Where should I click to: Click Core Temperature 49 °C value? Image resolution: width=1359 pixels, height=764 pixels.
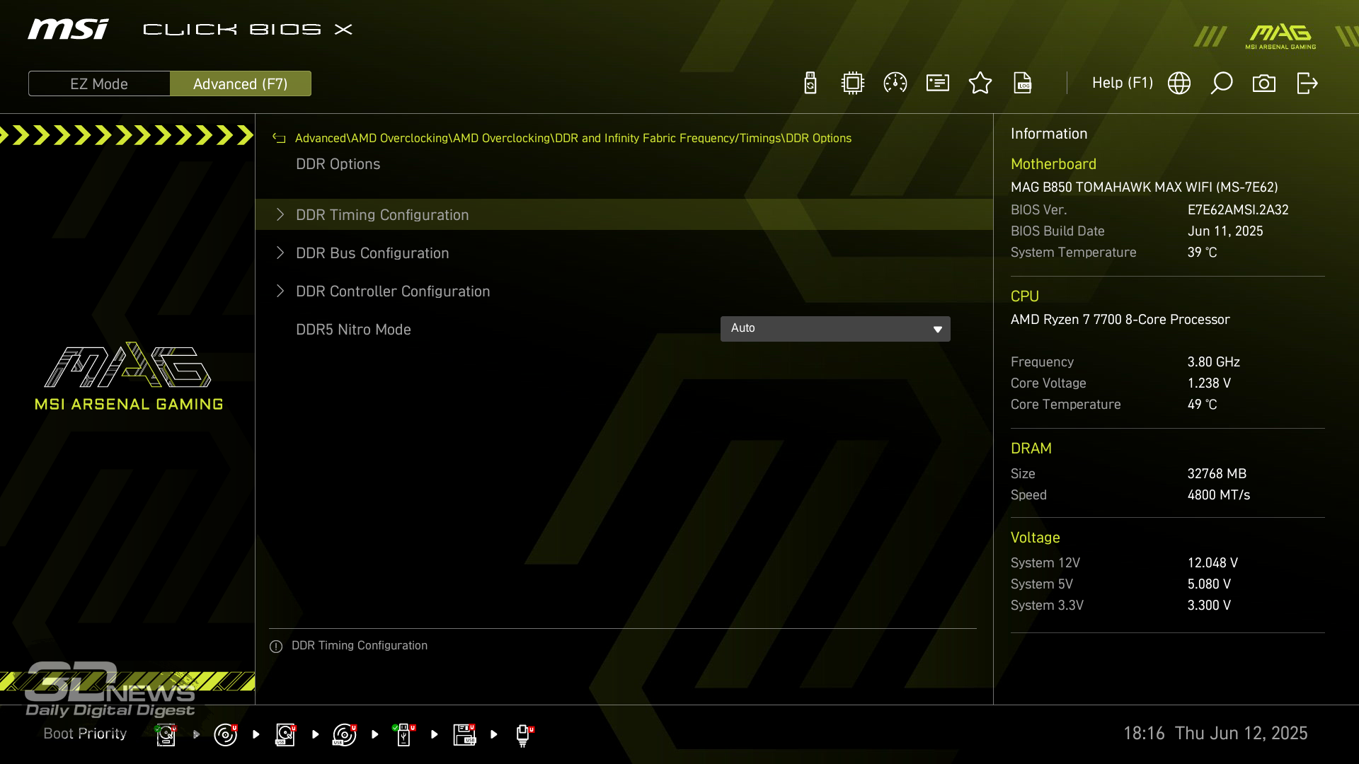pyautogui.click(x=1203, y=405)
